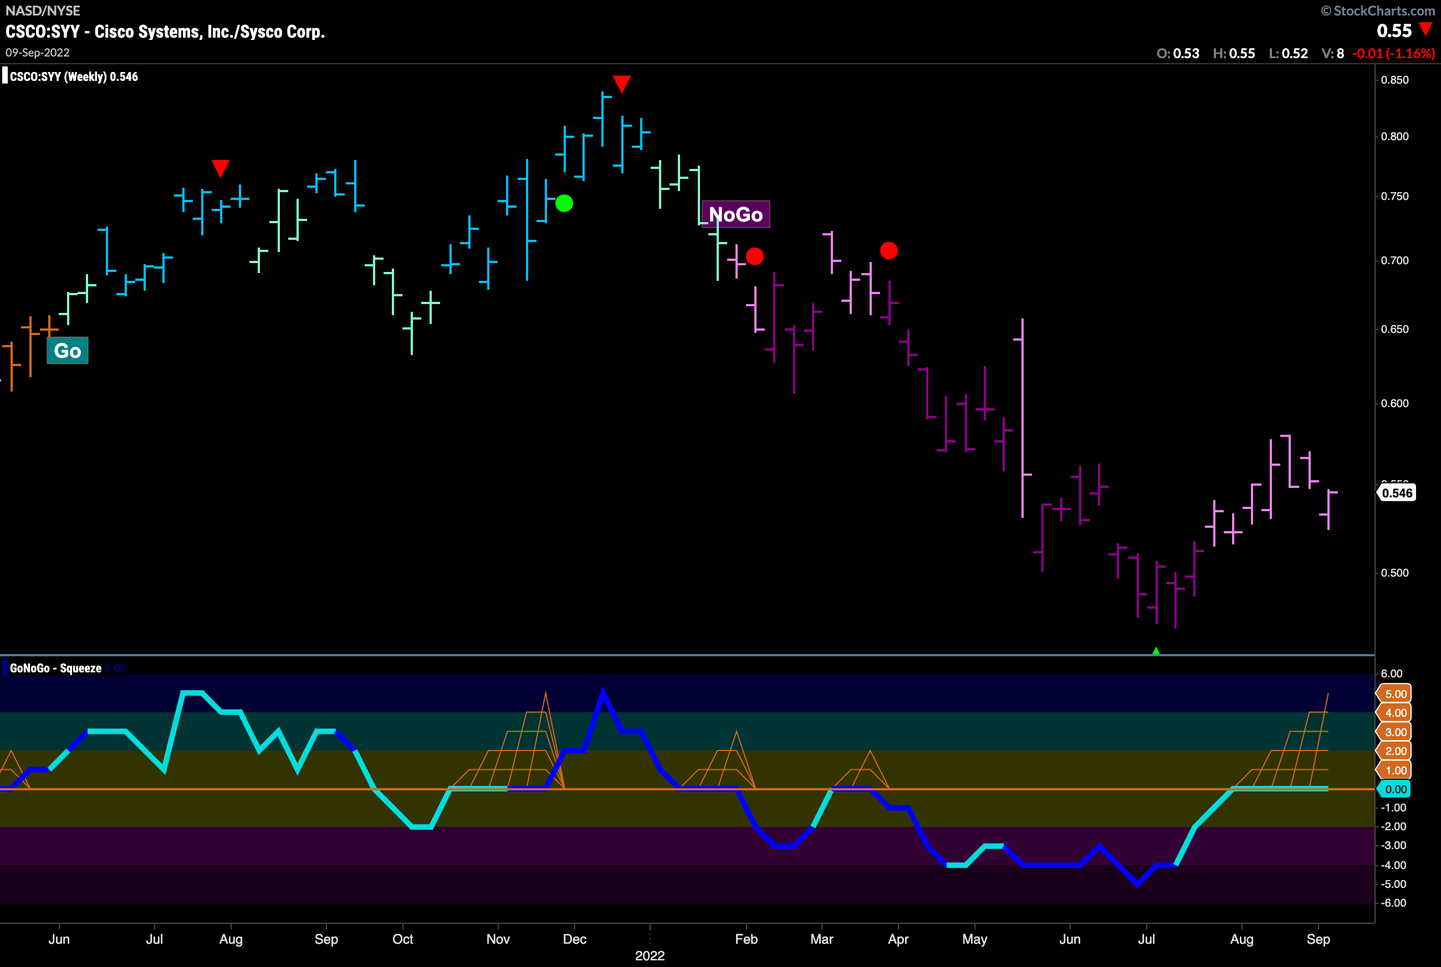Click the change value '-0.01 (-1.16%)'
The image size is (1441, 967).
tap(1393, 53)
